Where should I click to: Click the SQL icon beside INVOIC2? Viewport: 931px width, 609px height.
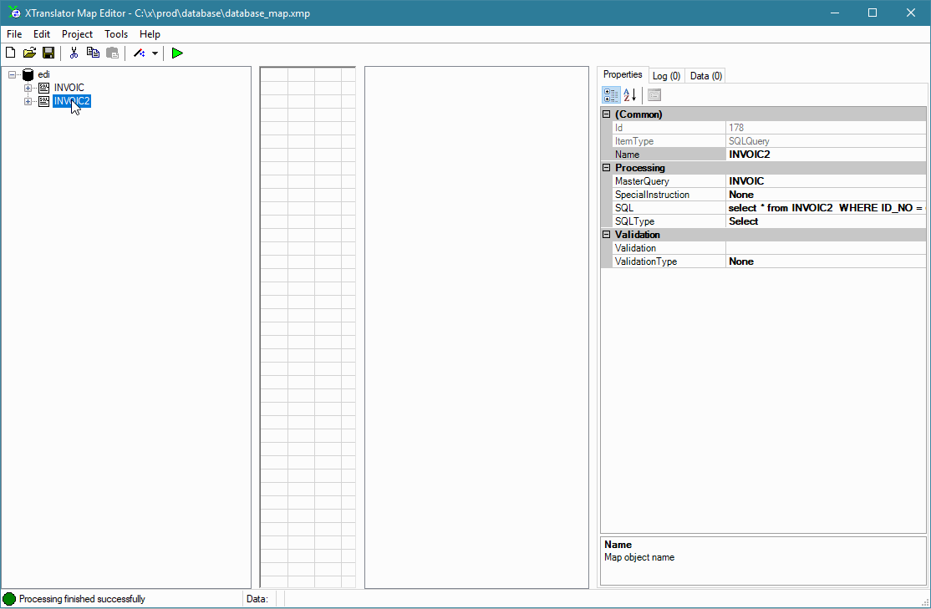44,102
